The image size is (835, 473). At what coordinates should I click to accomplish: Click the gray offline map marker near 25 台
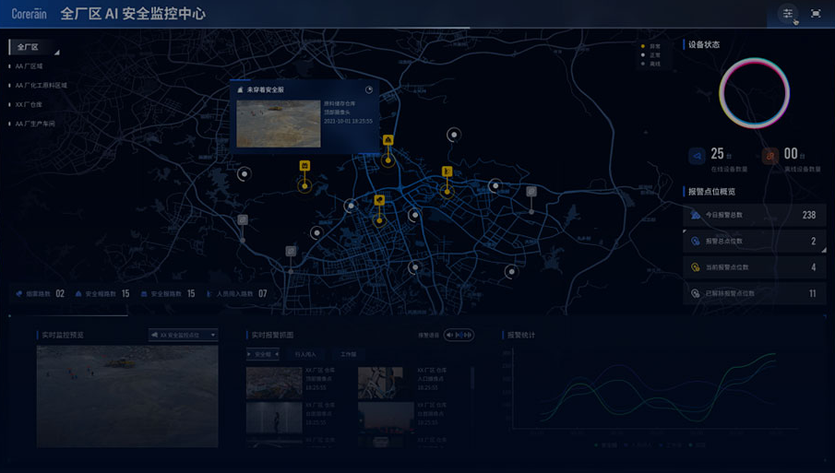pos(531,192)
